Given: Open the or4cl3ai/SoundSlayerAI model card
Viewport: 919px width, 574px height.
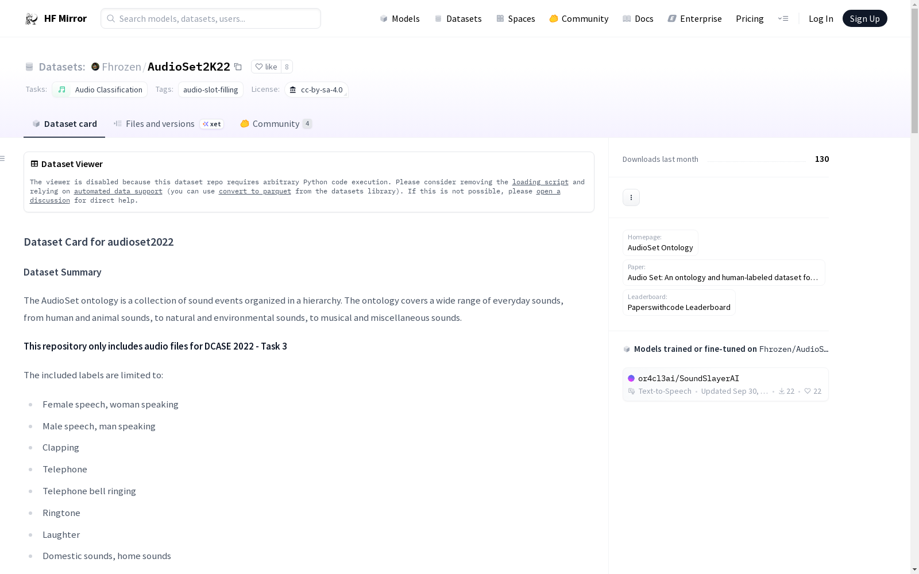Looking at the screenshot, I should [725, 385].
